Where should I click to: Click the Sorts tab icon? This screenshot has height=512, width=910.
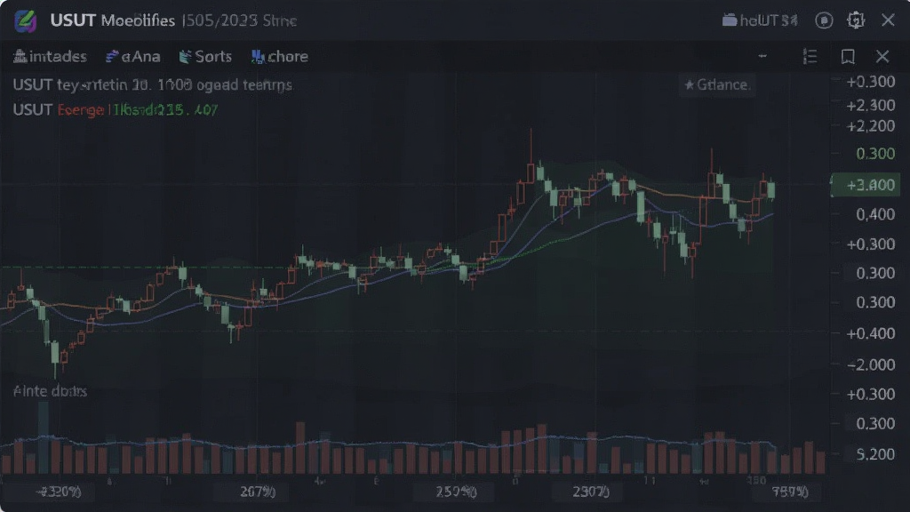(x=185, y=56)
